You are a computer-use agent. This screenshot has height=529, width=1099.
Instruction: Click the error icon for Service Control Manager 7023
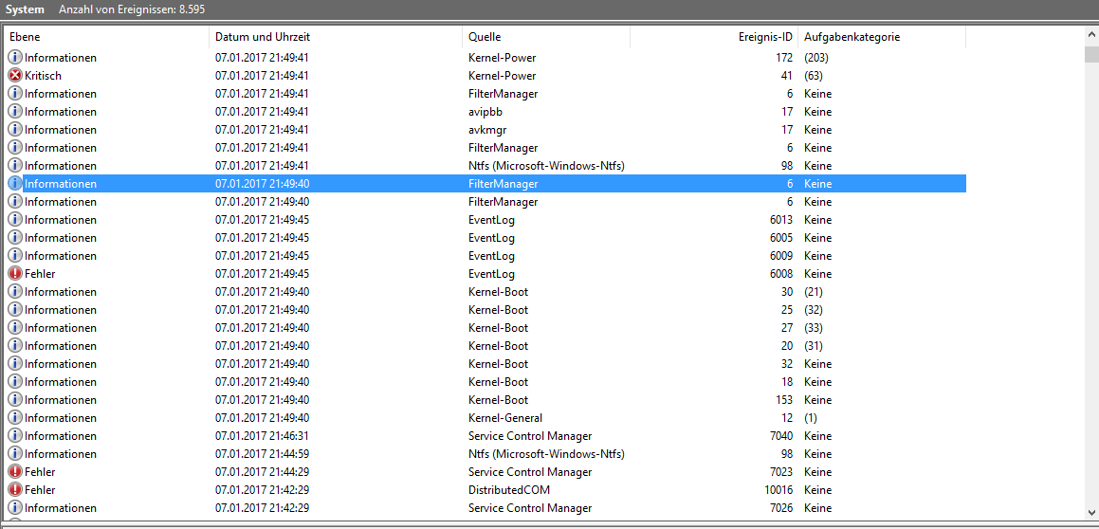(x=15, y=472)
